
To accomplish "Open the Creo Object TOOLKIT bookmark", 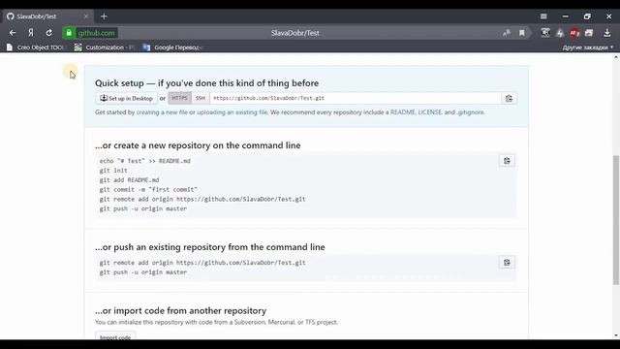I will point(36,48).
